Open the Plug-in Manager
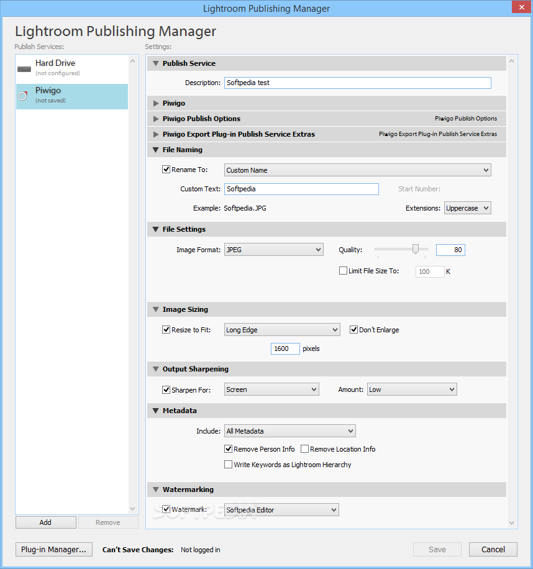The width and height of the screenshot is (533, 569). click(53, 549)
